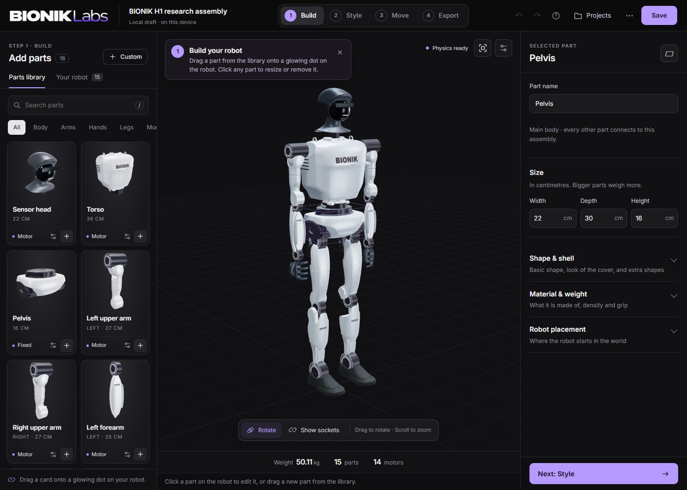
Task: Click the Custom part button
Action: coord(125,57)
